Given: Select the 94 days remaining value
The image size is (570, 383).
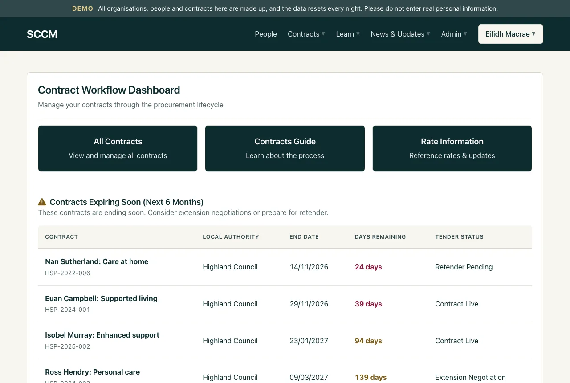Looking at the screenshot, I should point(368,341).
